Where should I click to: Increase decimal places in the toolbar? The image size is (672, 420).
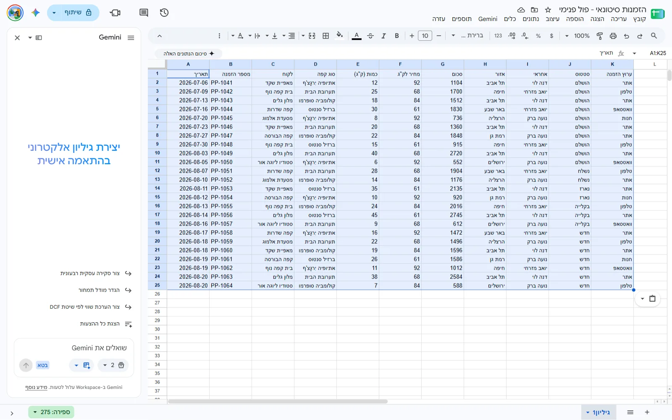[512, 36]
